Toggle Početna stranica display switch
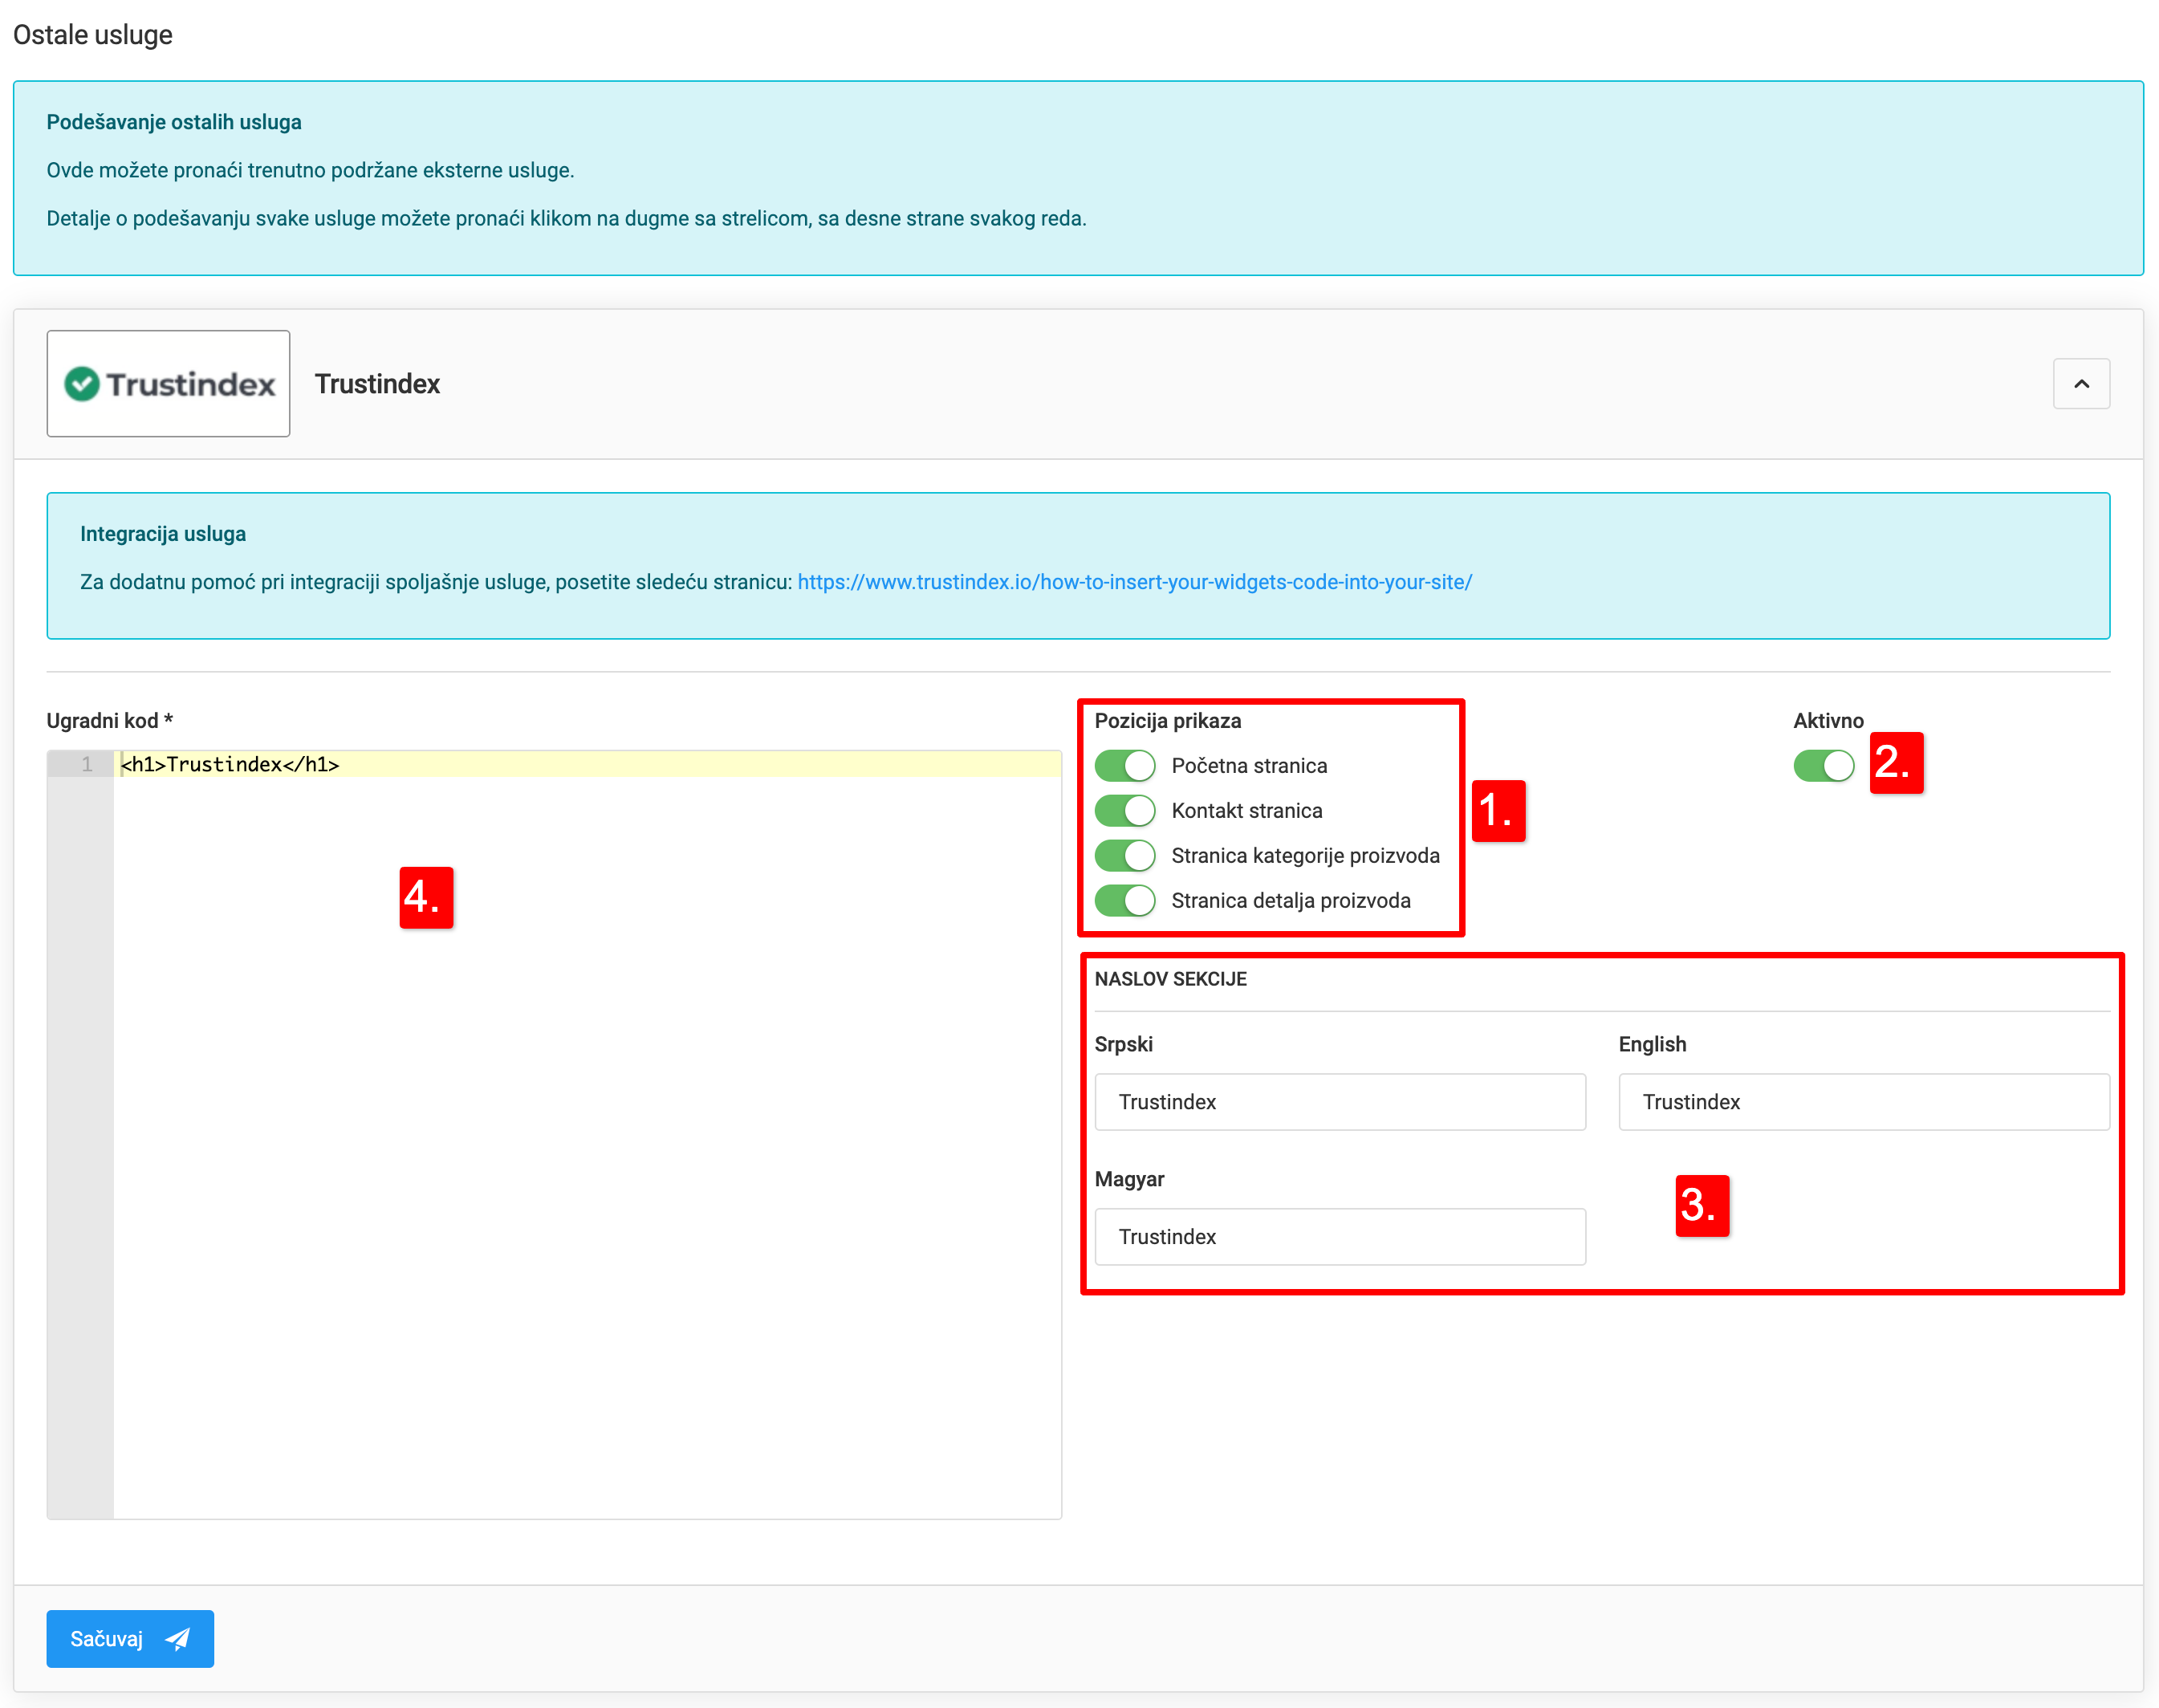Image resolution: width=2159 pixels, height=1708 pixels. point(1125,766)
